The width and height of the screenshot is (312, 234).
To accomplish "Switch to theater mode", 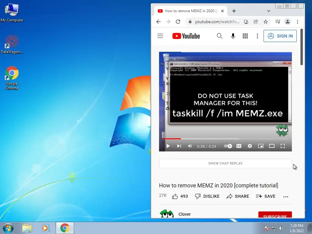I will click(271, 146).
